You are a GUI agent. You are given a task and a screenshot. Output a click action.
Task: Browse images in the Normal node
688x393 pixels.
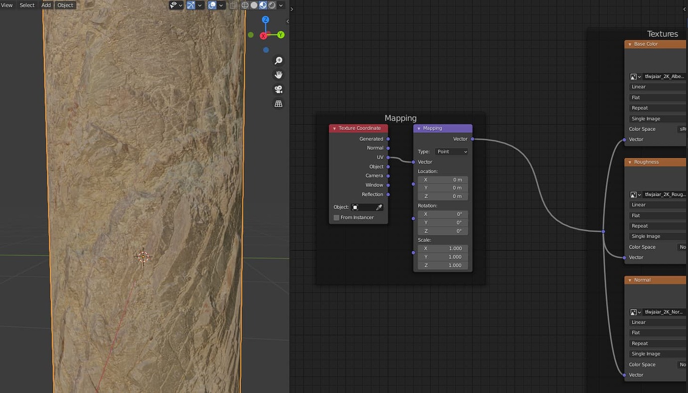tap(635, 312)
